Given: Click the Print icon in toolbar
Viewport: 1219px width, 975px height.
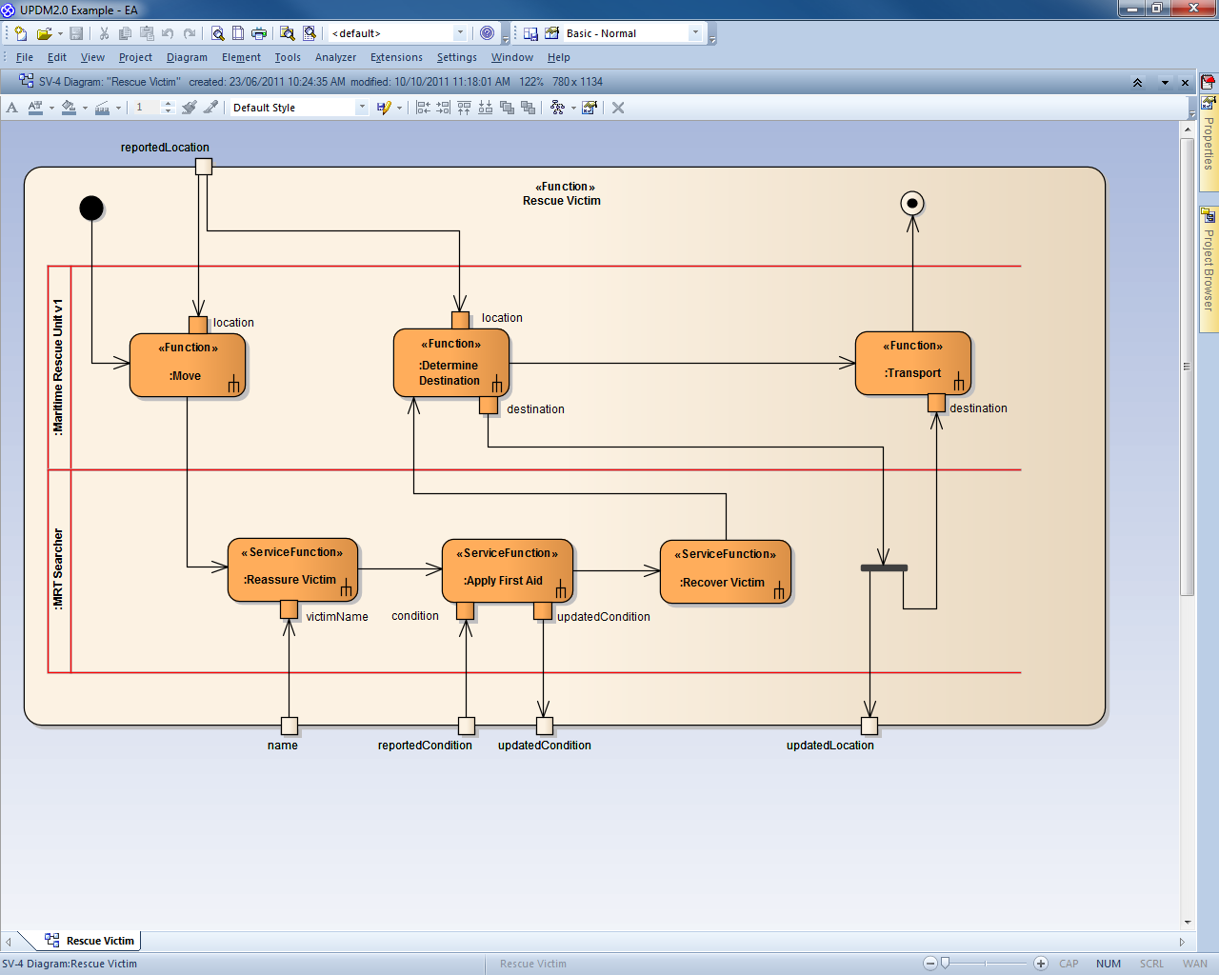Looking at the screenshot, I should click(259, 33).
